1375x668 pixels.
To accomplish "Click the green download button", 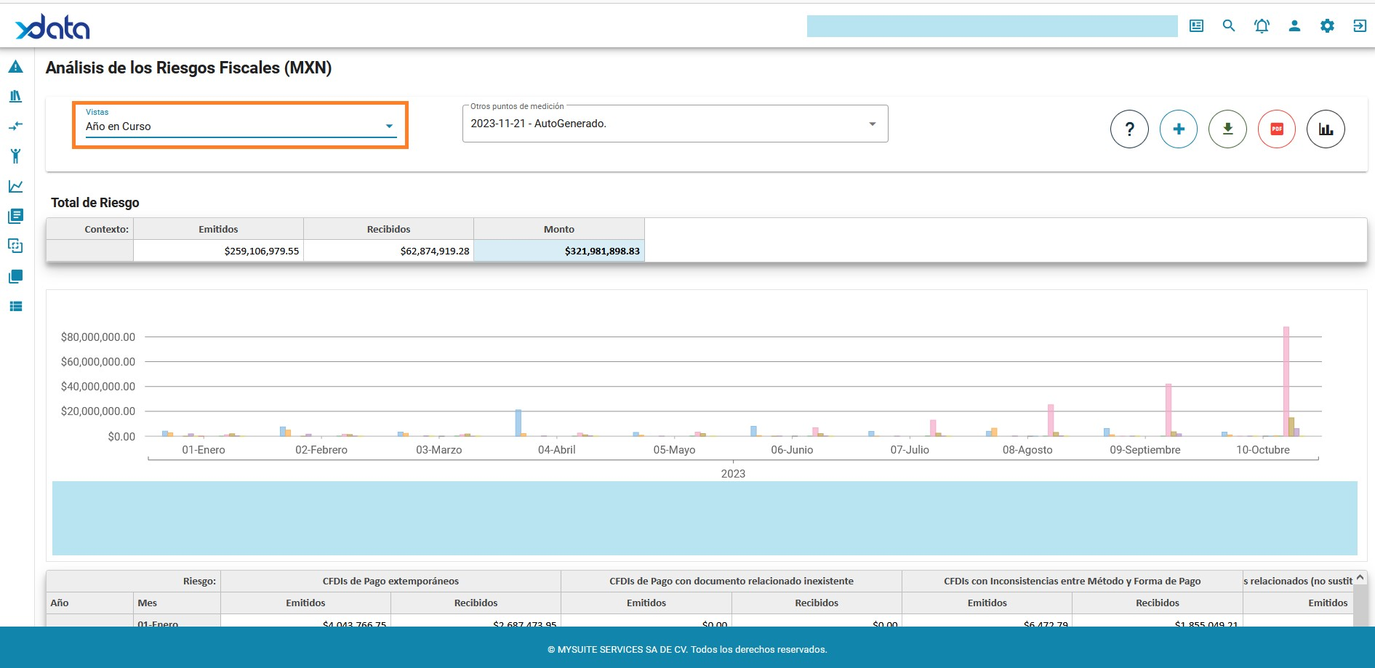I will click(x=1227, y=129).
